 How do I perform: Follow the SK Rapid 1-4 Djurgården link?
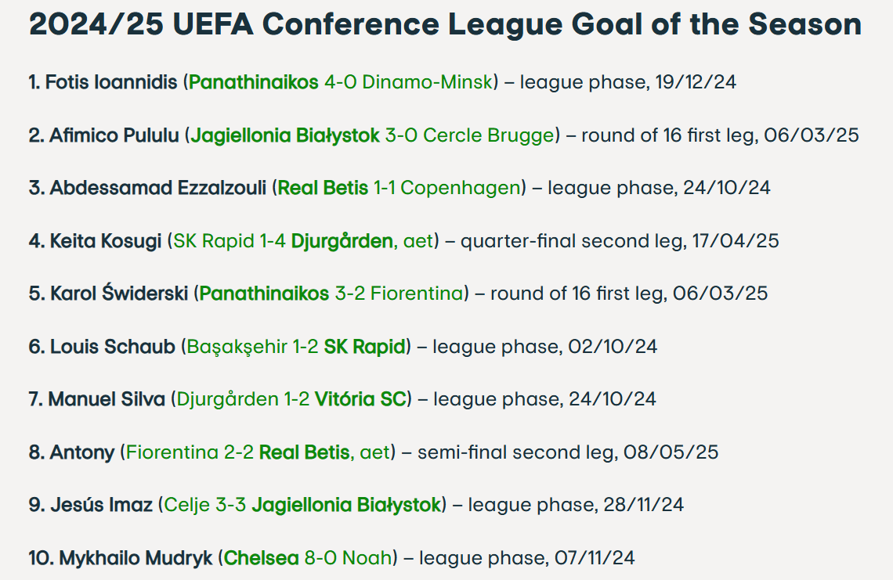tap(302, 241)
